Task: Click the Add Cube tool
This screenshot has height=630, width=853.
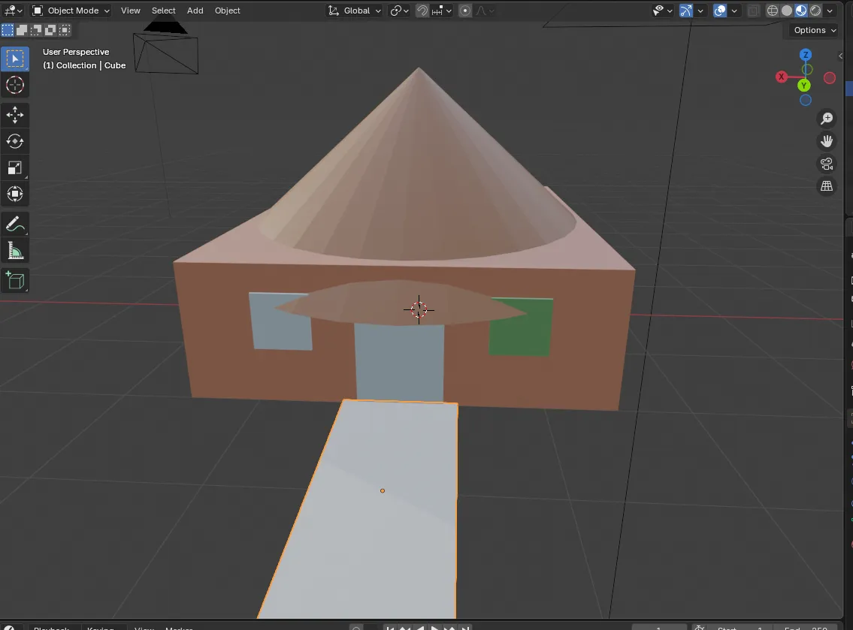Action: [x=15, y=281]
